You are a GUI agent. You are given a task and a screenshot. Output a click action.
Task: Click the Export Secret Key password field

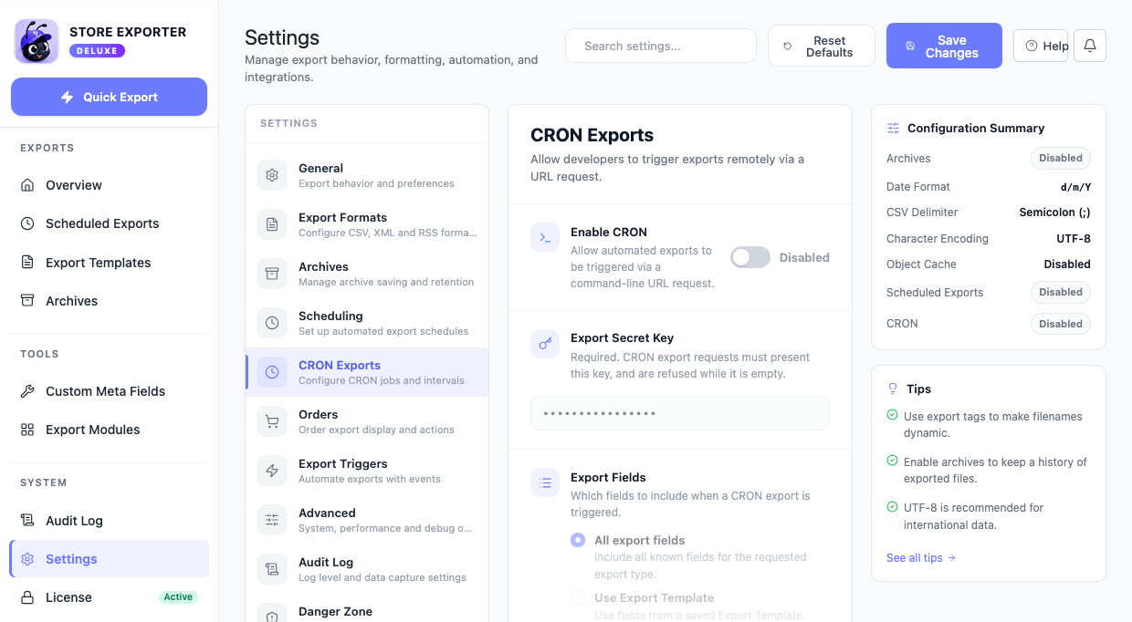coord(680,413)
